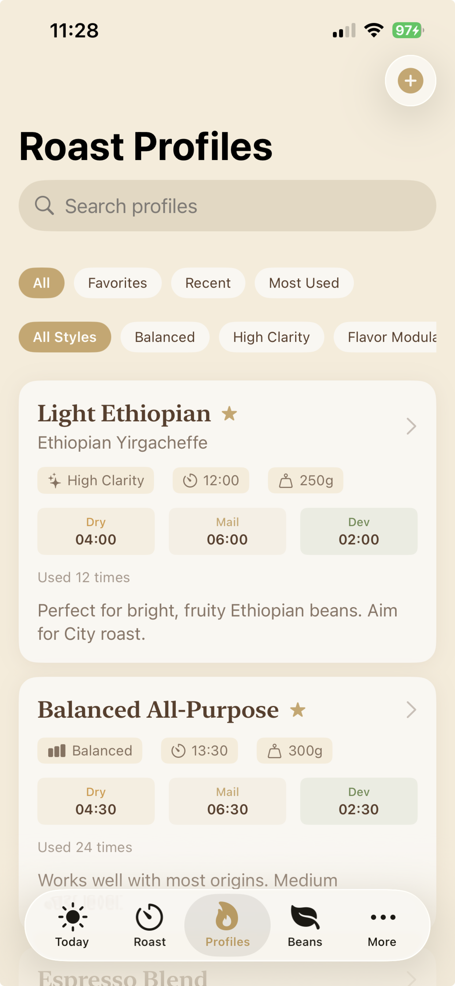Tap the Flavor Modula style chip

pos(386,337)
